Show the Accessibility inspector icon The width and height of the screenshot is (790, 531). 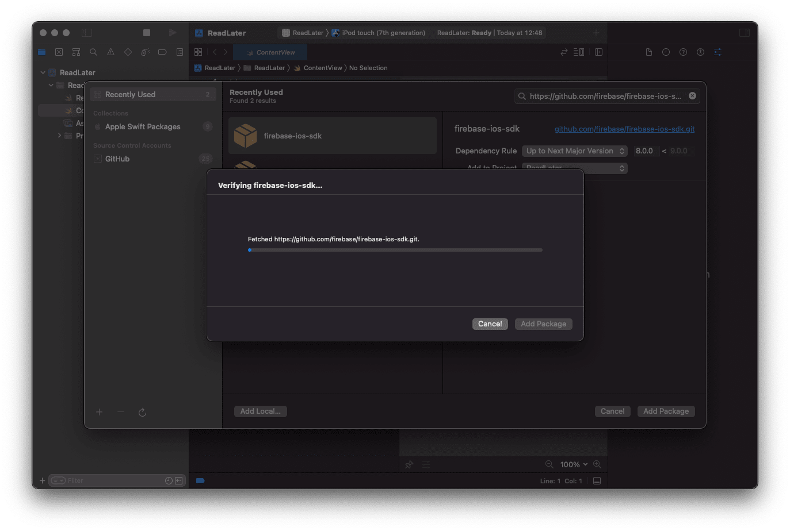click(x=700, y=52)
